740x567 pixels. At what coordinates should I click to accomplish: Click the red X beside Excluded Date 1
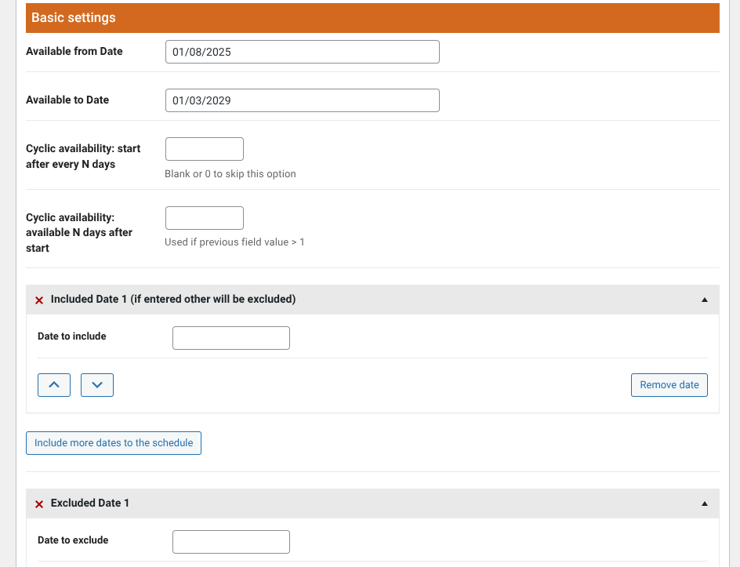pos(39,503)
